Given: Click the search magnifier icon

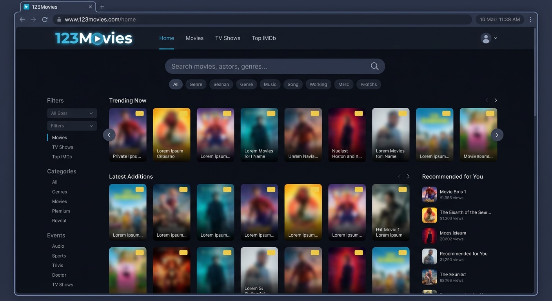Looking at the screenshot, I should 374,66.
